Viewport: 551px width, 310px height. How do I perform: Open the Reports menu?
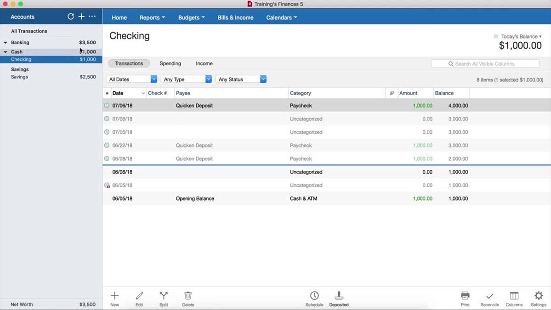(x=152, y=17)
